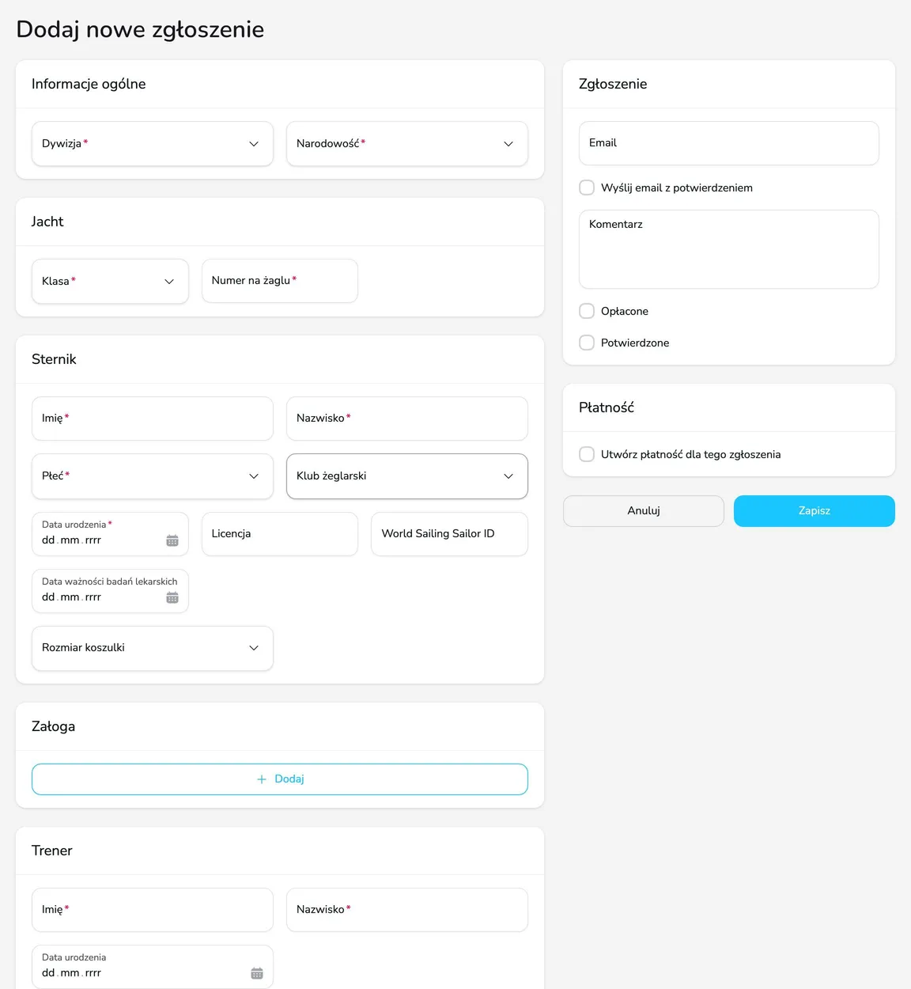Viewport: 911px width, 989px height.
Task: Click the "Załoga" section heading
Action: click(53, 726)
